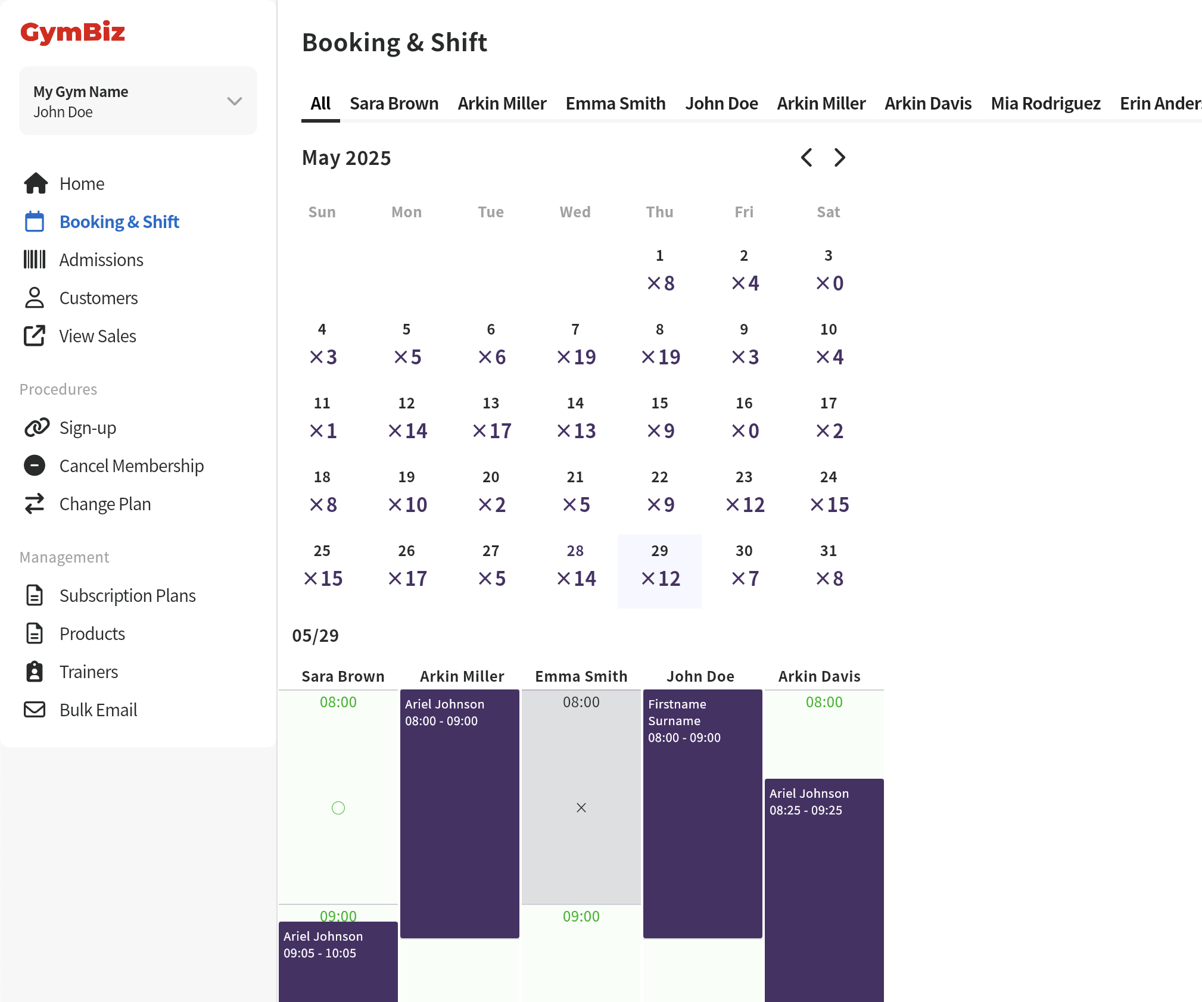Go to the previous month with left chevron
Viewport: 1202px width, 1002px height.
click(x=806, y=158)
